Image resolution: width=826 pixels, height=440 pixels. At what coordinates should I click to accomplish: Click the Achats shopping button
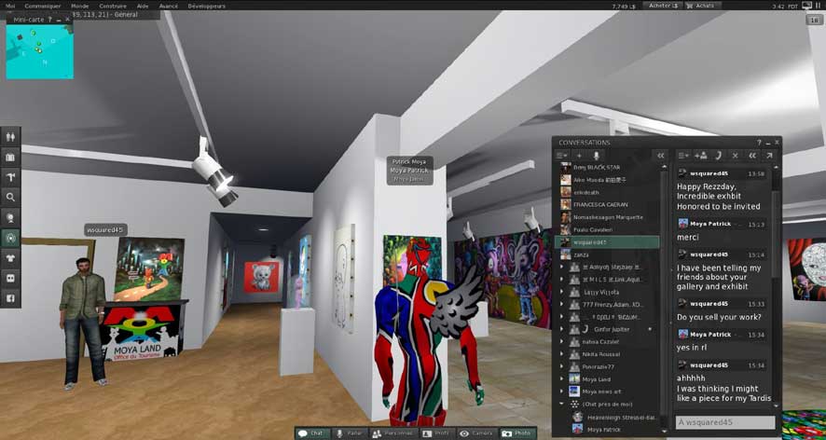(700, 6)
